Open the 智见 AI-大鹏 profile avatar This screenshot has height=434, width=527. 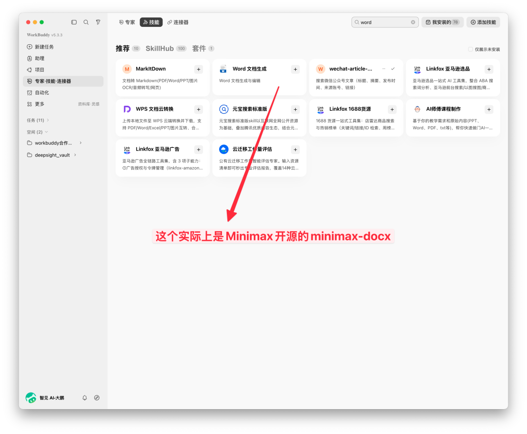[31, 398]
